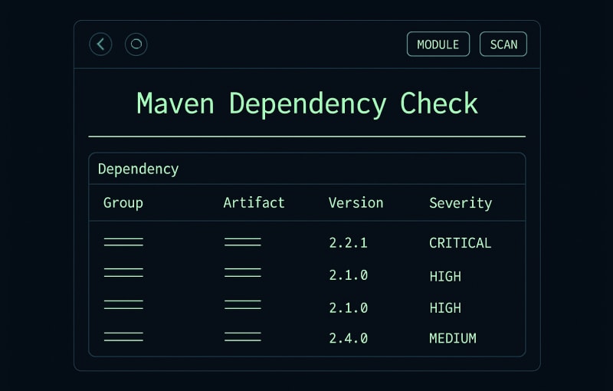Click the Maven Dependency Check title
This screenshot has height=391, width=613.
[x=307, y=104]
